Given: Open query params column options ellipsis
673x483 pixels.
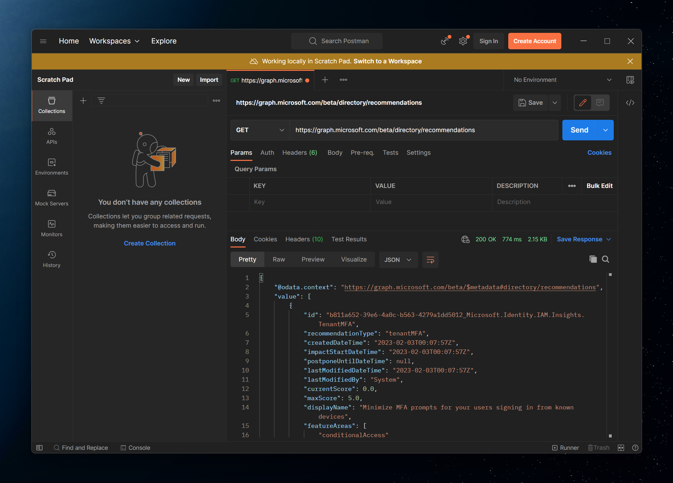Looking at the screenshot, I should click(x=572, y=186).
